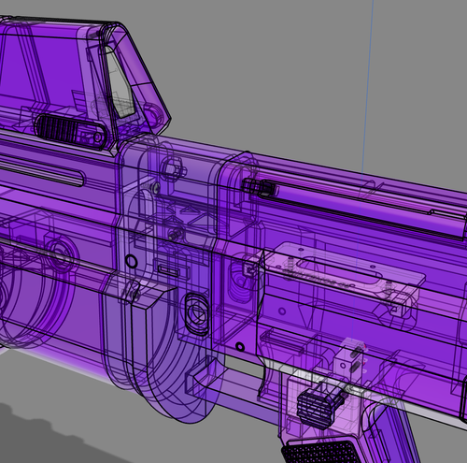Select the small rectangular slot below the screw
Image resolution: width=467 pixels, height=463 pixels.
[x=168, y=270]
